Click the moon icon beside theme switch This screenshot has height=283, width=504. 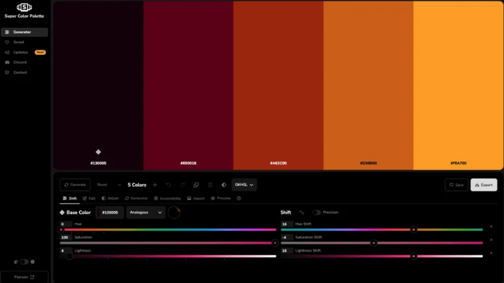tap(16, 262)
